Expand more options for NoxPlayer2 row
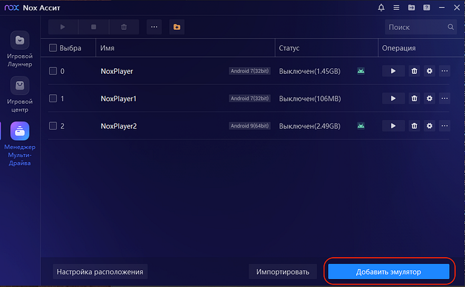This screenshot has height=287, width=465. (x=444, y=126)
